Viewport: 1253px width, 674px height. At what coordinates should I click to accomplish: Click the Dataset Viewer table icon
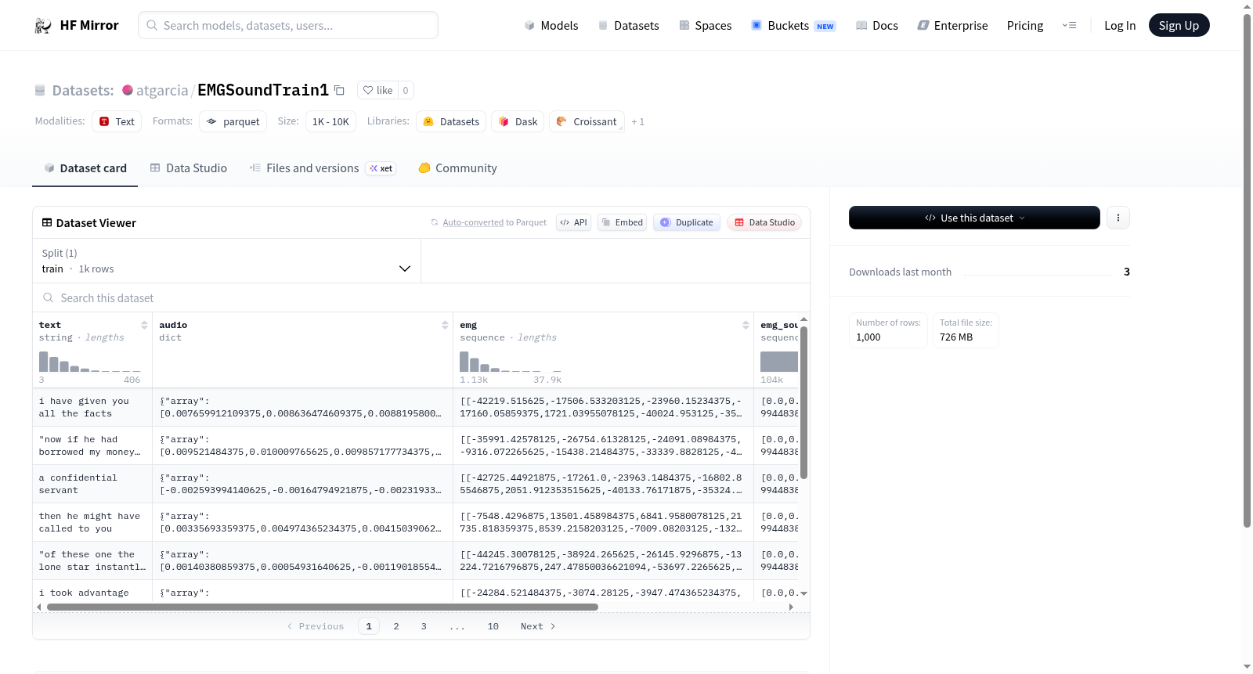(x=47, y=223)
